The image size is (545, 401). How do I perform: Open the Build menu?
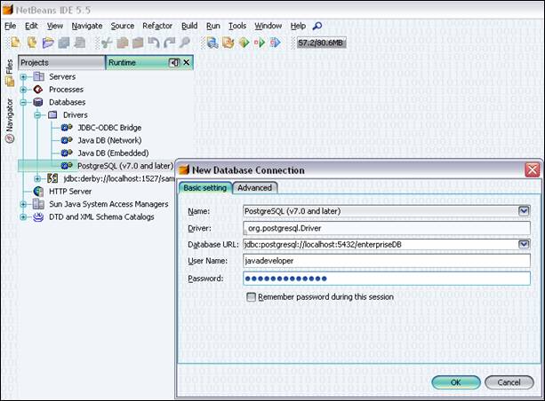tap(189, 26)
